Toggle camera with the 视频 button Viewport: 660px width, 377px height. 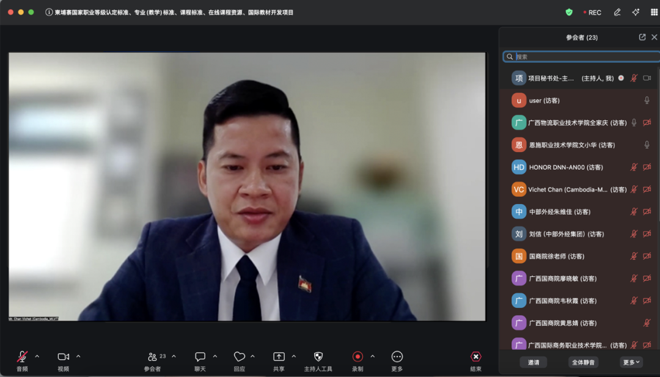tap(63, 357)
